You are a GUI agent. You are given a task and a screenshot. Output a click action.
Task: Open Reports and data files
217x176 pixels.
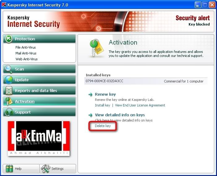click(x=40, y=91)
